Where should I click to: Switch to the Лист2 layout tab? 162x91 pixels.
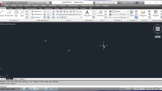tap(22, 79)
